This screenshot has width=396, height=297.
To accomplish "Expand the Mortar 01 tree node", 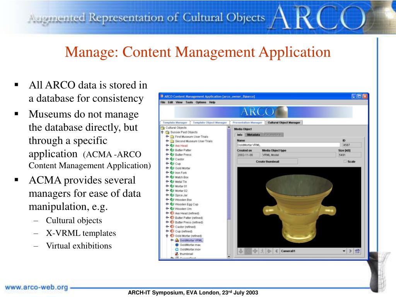I will click(167, 186).
